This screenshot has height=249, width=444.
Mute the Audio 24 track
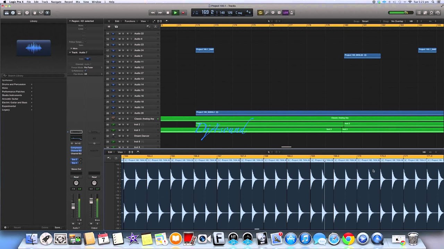[x=119, y=50]
